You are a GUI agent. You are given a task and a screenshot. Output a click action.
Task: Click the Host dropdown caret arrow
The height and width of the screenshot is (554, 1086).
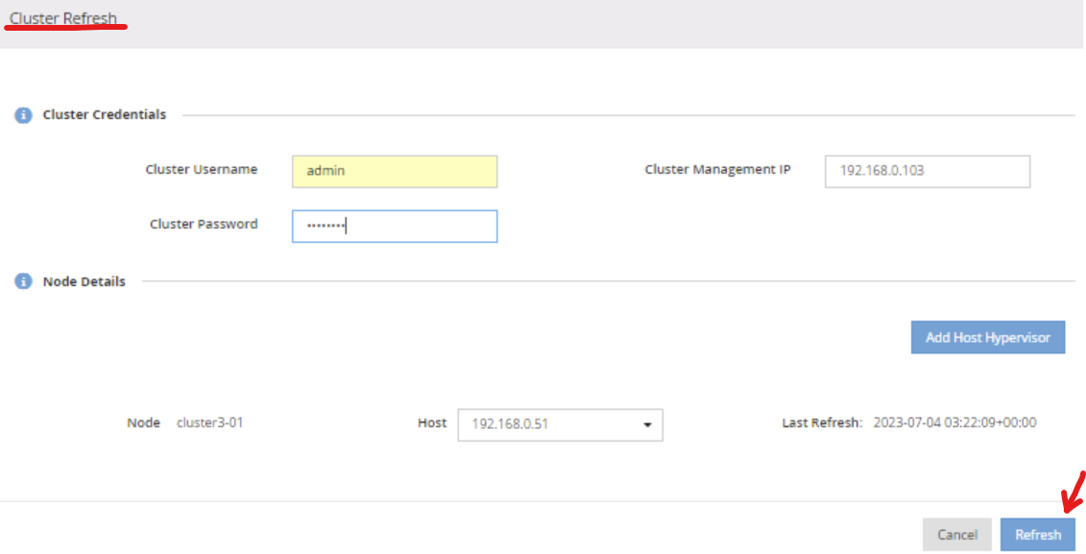click(x=647, y=424)
